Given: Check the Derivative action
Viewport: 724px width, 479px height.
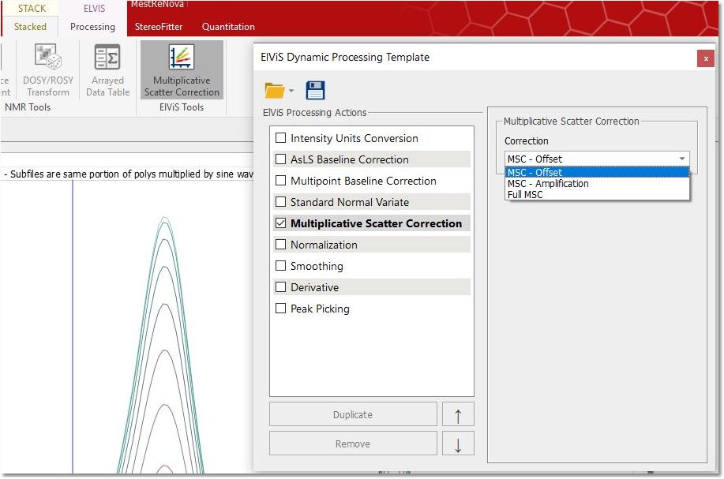Looking at the screenshot, I should (280, 287).
